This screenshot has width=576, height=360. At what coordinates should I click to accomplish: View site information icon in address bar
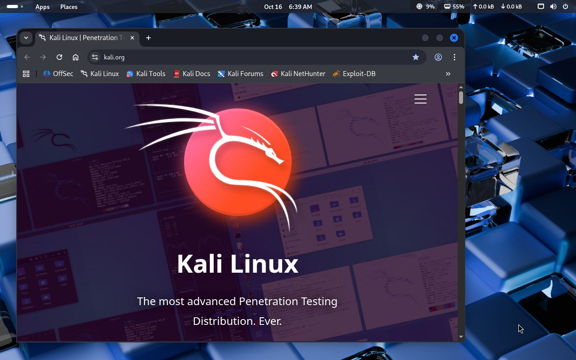95,57
